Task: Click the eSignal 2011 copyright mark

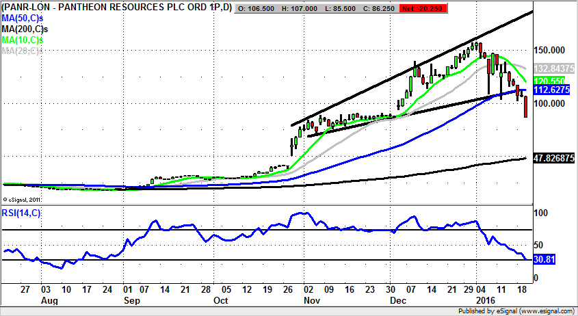Action: [22, 200]
